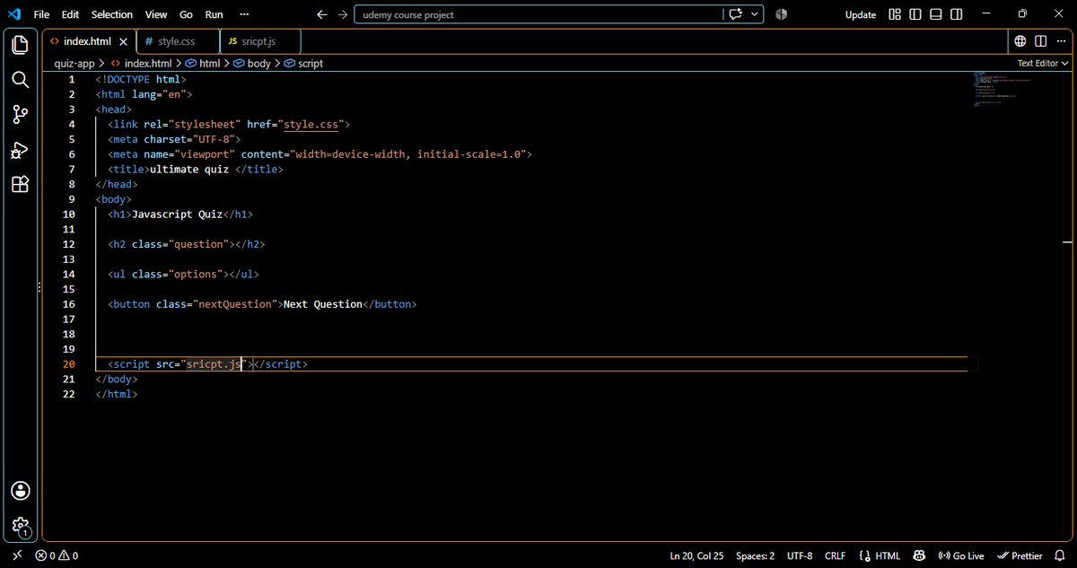Viewport: 1077px width, 568px height.
Task: Click the globe preview icon in editor toolbar
Action: 1020,41
